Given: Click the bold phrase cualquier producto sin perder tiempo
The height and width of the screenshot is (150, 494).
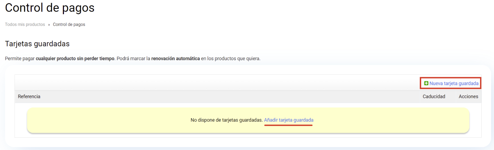Looking at the screenshot, I should click(75, 59).
